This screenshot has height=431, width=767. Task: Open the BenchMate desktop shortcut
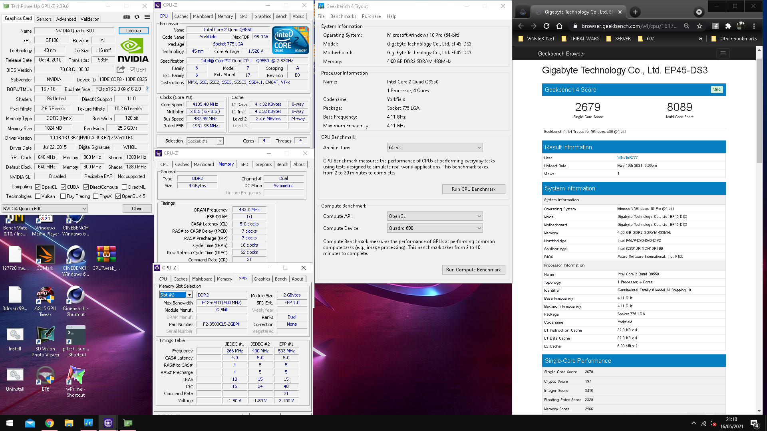pyautogui.click(x=15, y=225)
